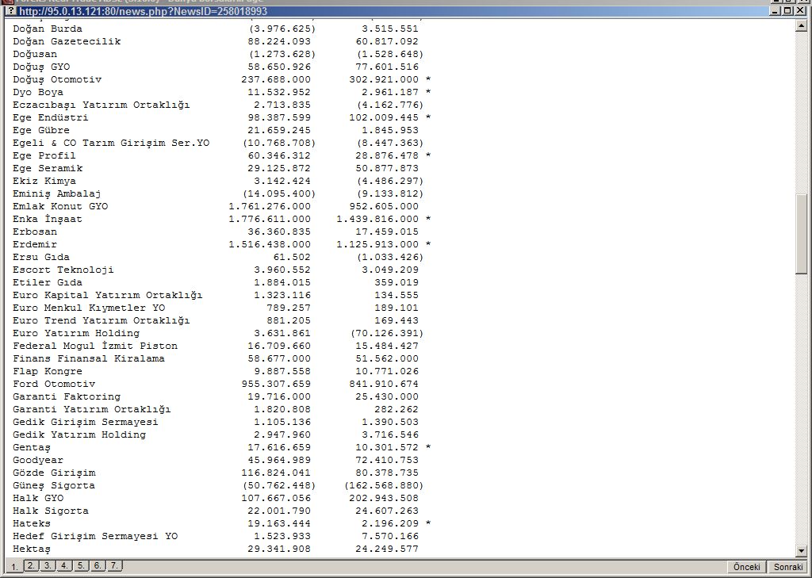Click the Doğusan row name

35,55
